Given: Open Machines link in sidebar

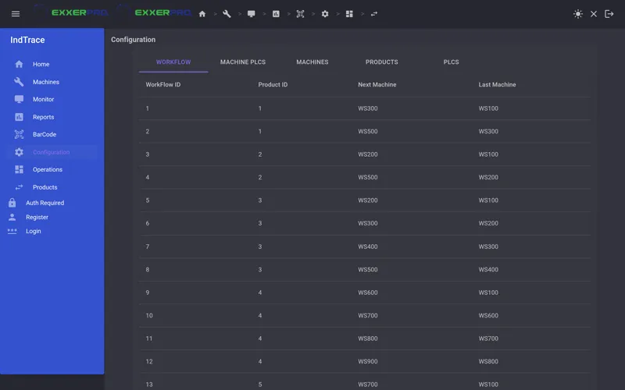Looking at the screenshot, I should click(x=46, y=82).
